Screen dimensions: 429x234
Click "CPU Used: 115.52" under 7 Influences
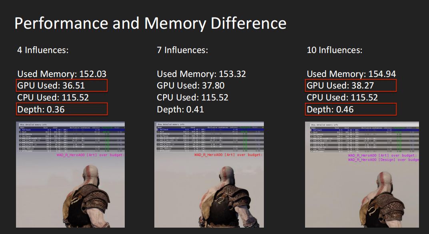[192, 98]
